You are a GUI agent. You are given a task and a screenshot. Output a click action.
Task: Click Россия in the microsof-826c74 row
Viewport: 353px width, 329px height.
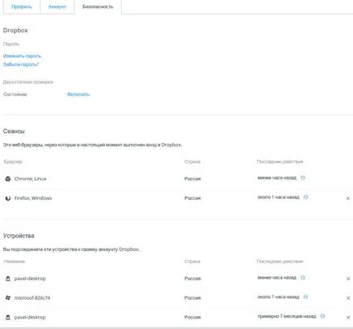point(193,298)
